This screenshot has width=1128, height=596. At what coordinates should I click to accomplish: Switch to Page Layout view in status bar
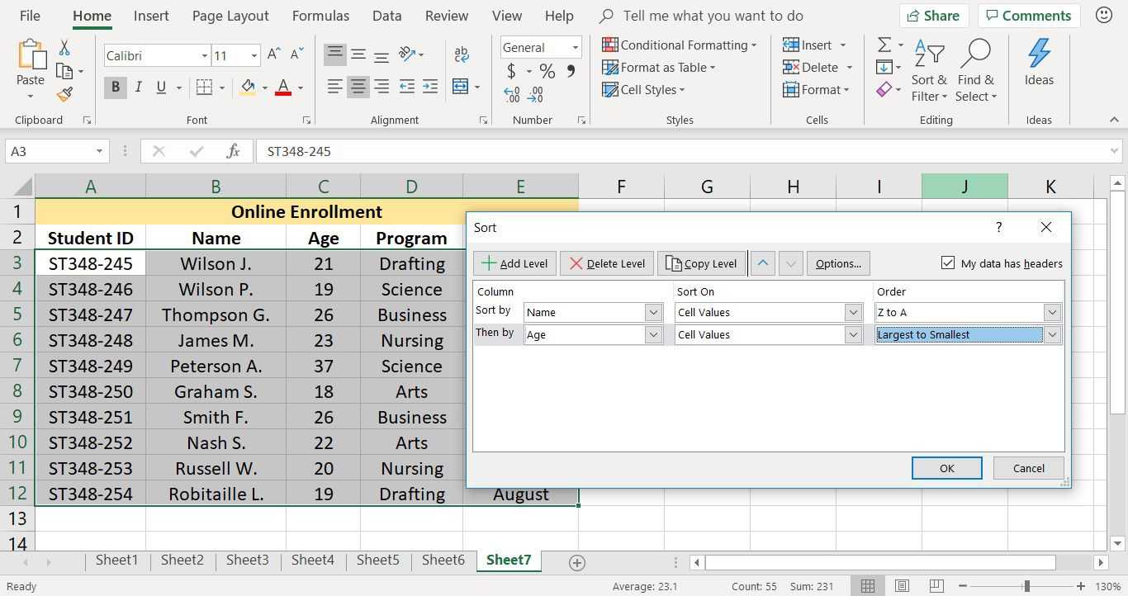902,586
